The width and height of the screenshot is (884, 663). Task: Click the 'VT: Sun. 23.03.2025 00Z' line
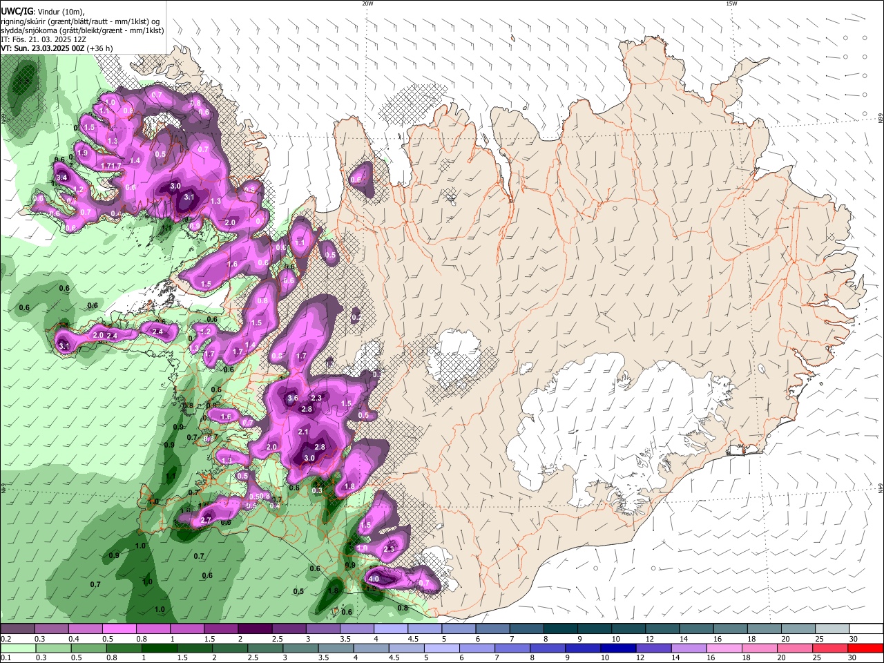point(42,48)
